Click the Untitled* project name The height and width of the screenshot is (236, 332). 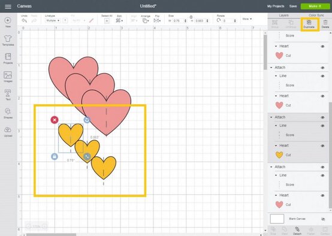[x=148, y=6]
